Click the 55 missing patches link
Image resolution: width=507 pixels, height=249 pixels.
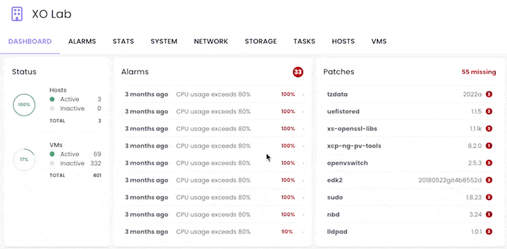point(478,72)
